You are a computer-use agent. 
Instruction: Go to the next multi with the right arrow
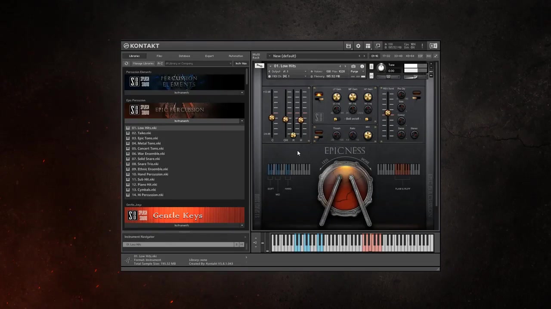point(365,56)
